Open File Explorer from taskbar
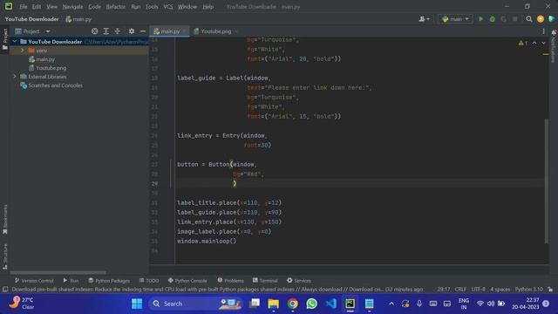Viewport: 558px width, 314px height. 273,304
